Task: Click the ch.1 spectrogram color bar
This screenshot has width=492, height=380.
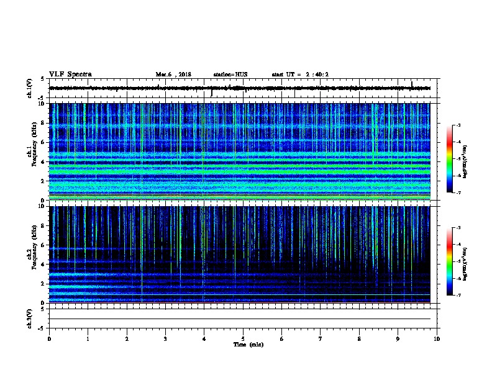Action: click(x=449, y=159)
